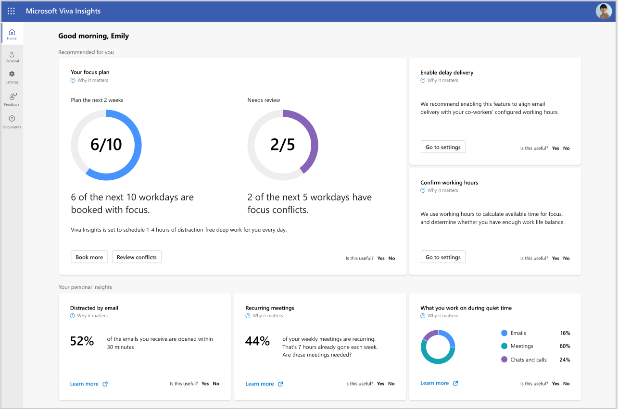The width and height of the screenshot is (618, 409).
Task: Open the Documents help icon in sidebar
Action: [12, 119]
